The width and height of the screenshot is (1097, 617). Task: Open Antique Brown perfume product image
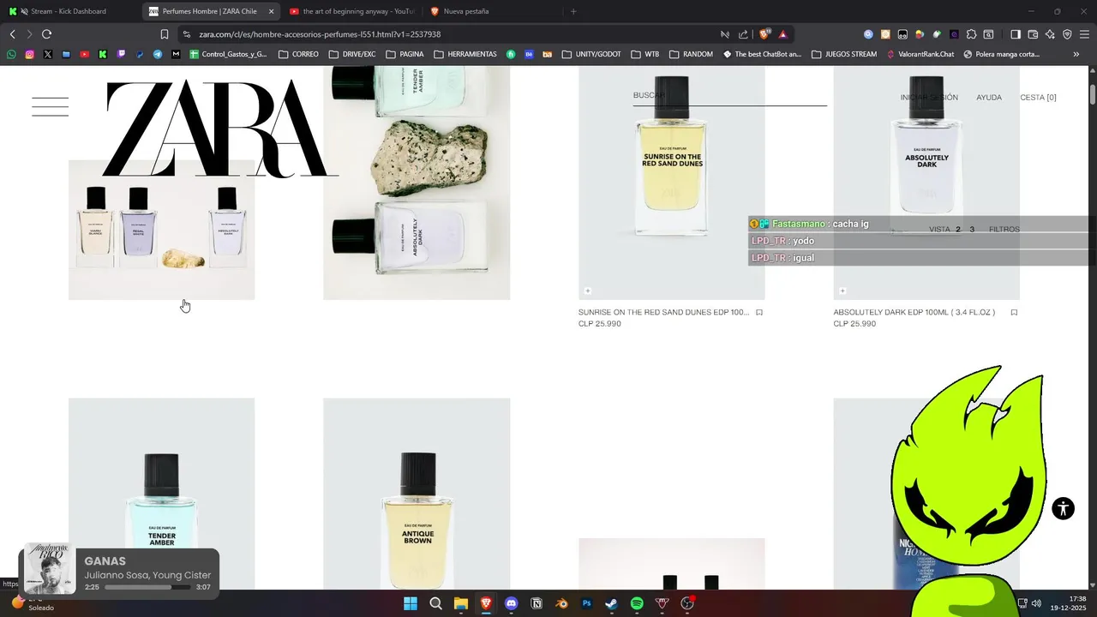(417, 493)
